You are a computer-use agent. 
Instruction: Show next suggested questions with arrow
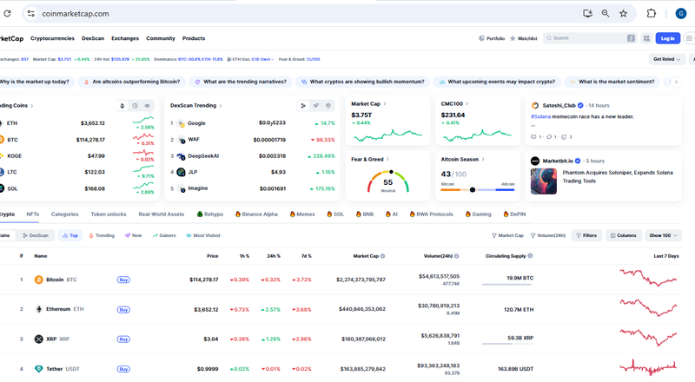(x=676, y=82)
